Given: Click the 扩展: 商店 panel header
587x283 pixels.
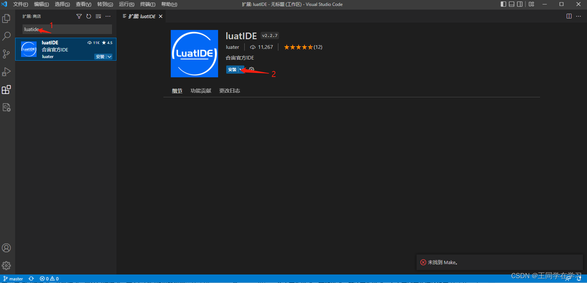Looking at the screenshot, I should tap(31, 16).
